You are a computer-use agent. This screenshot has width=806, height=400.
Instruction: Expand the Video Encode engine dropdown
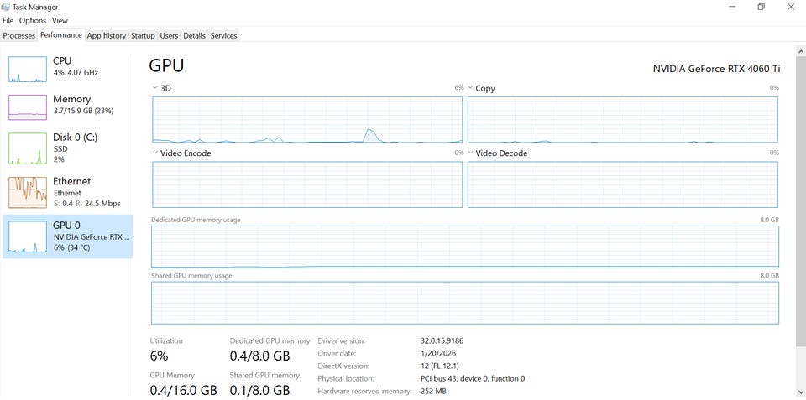click(x=155, y=153)
